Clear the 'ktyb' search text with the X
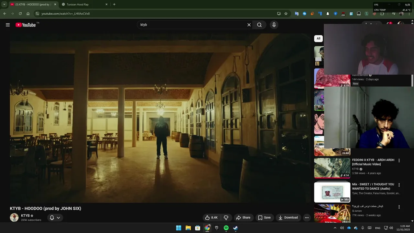This screenshot has height=233, width=414. click(x=249, y=25)
